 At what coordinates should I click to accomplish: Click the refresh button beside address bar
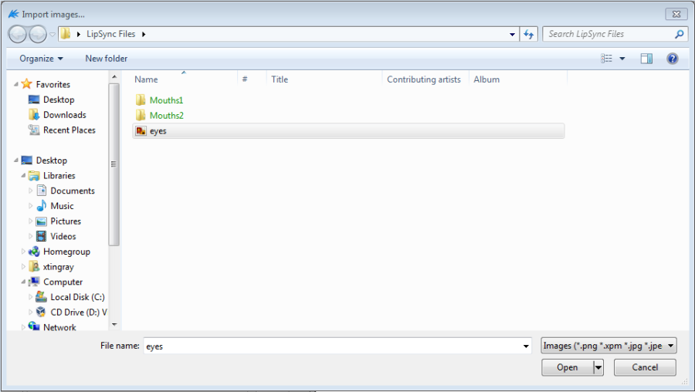click(x=529, y=34)
